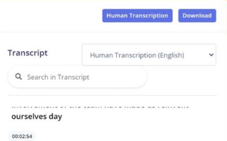Viewport: 227px width, 141px height.
Task: Focus the transcript search box placeholder text
Action: tap(58, 77)
